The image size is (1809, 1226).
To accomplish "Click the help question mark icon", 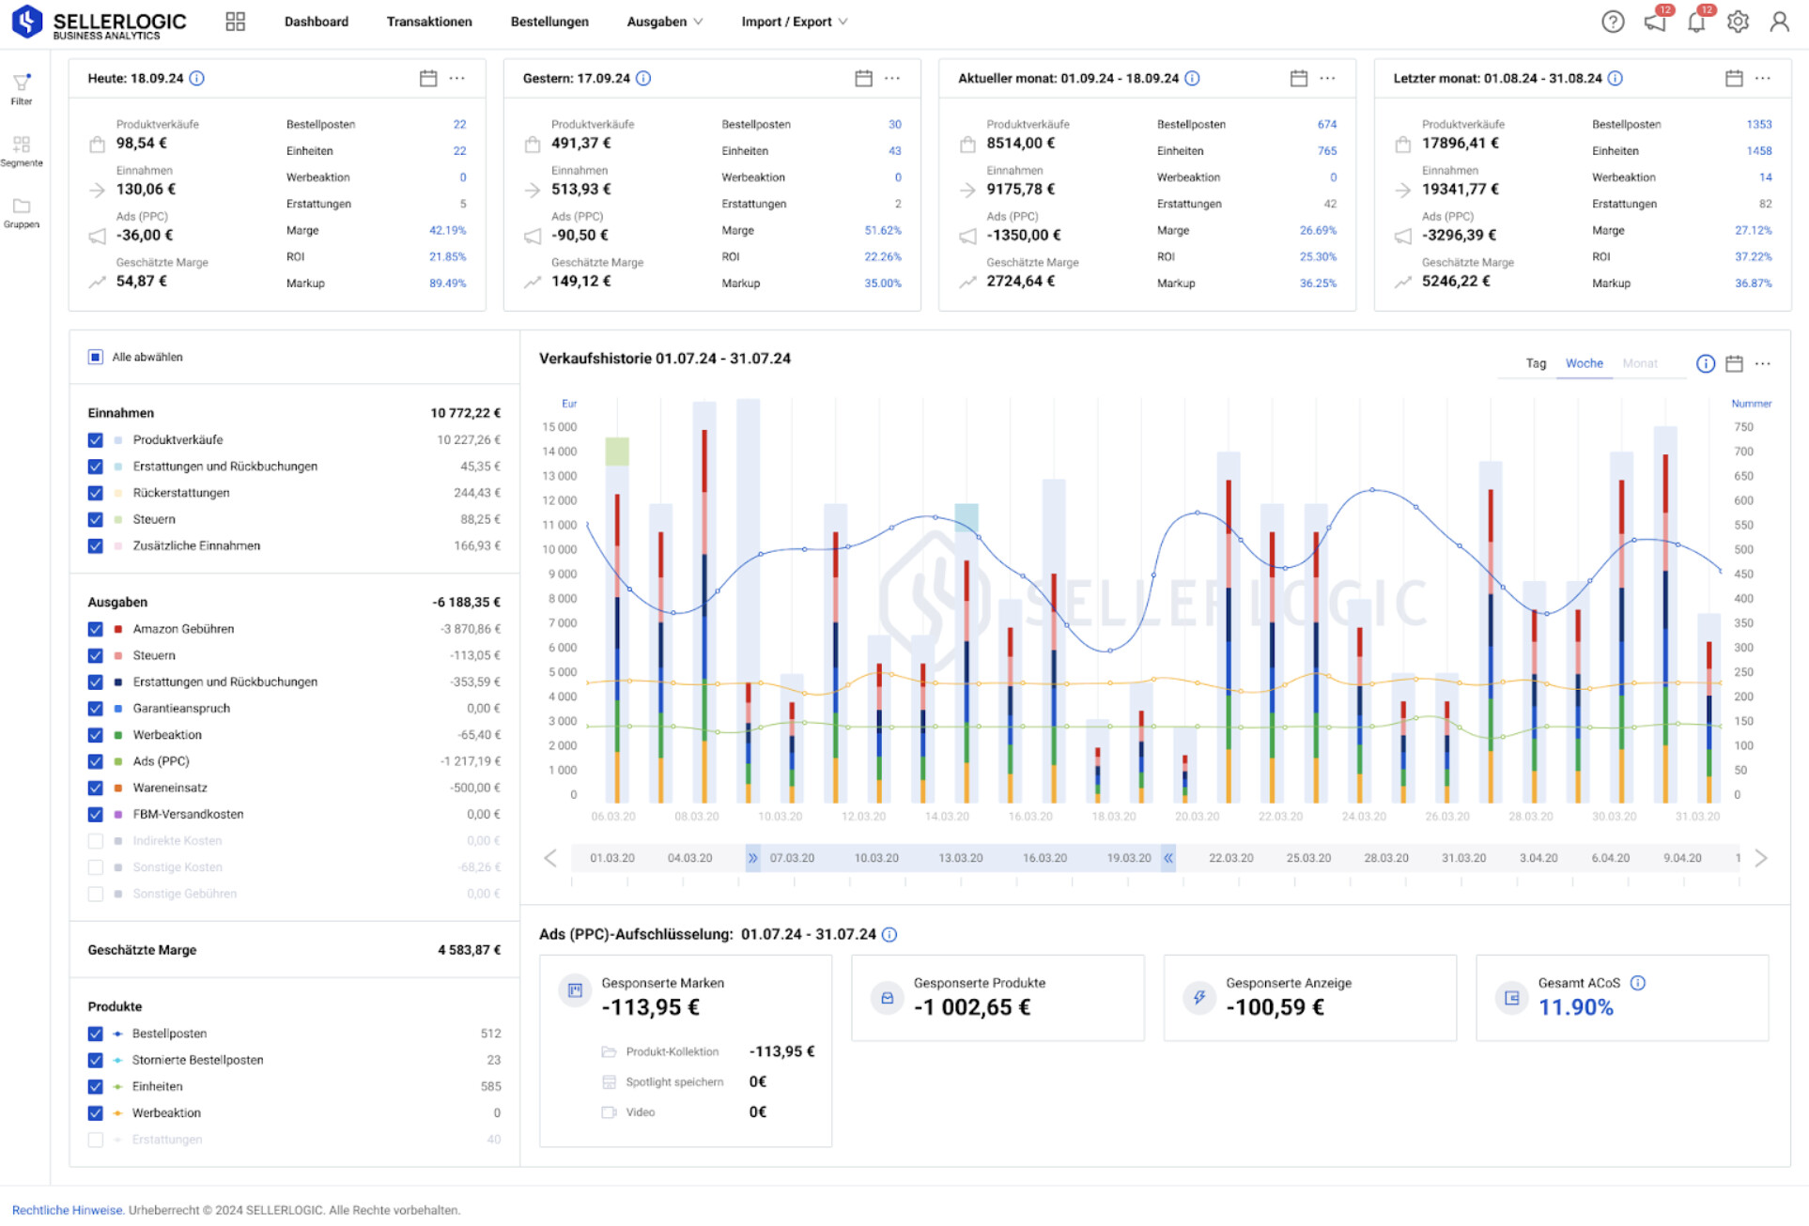I will tap(1612, 22).
